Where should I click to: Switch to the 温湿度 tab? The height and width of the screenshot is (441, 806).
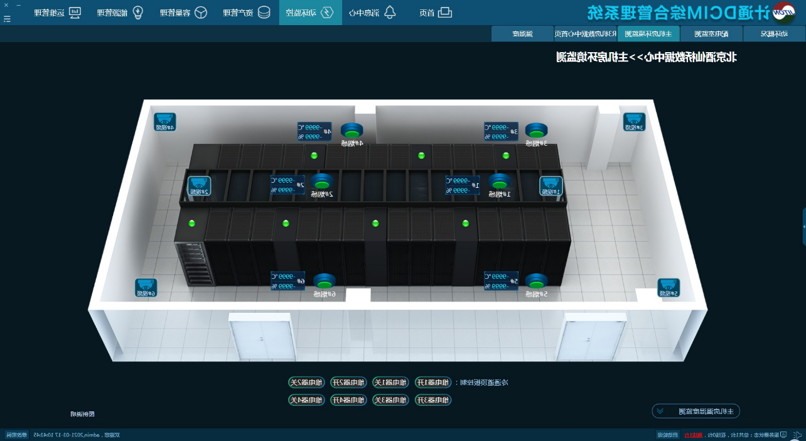522,34
